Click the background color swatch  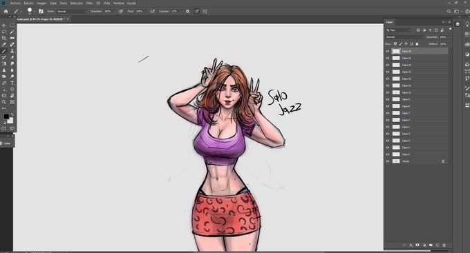(x=10, y=121)
